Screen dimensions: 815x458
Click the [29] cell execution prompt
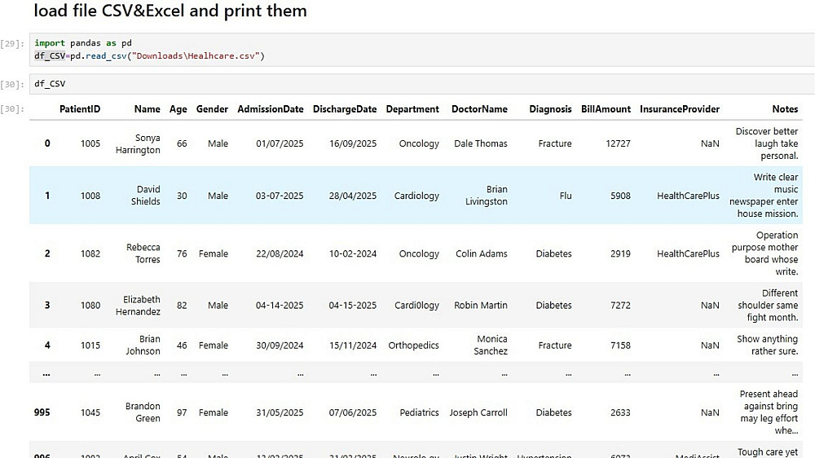[x=12, y=43]
